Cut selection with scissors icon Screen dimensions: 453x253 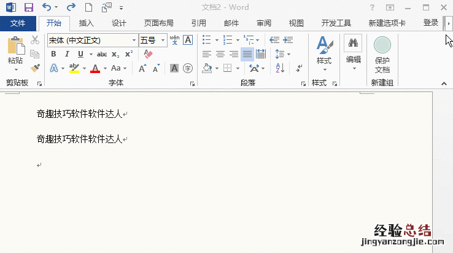pos(35,40)
